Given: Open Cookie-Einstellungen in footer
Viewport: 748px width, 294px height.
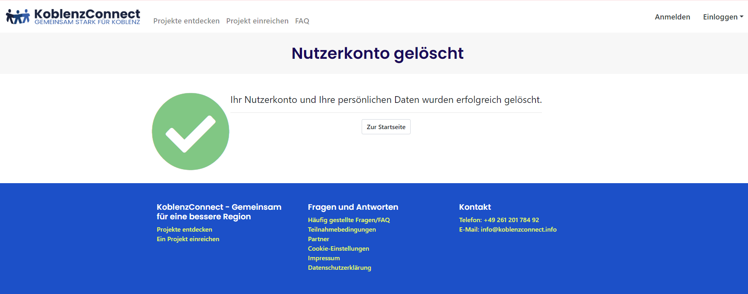Looking at the screenshot, I should click(338, 249).
